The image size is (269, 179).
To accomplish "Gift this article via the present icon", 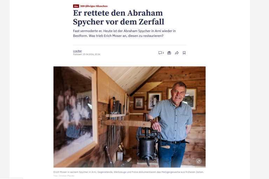I will (x=169, y=53).
